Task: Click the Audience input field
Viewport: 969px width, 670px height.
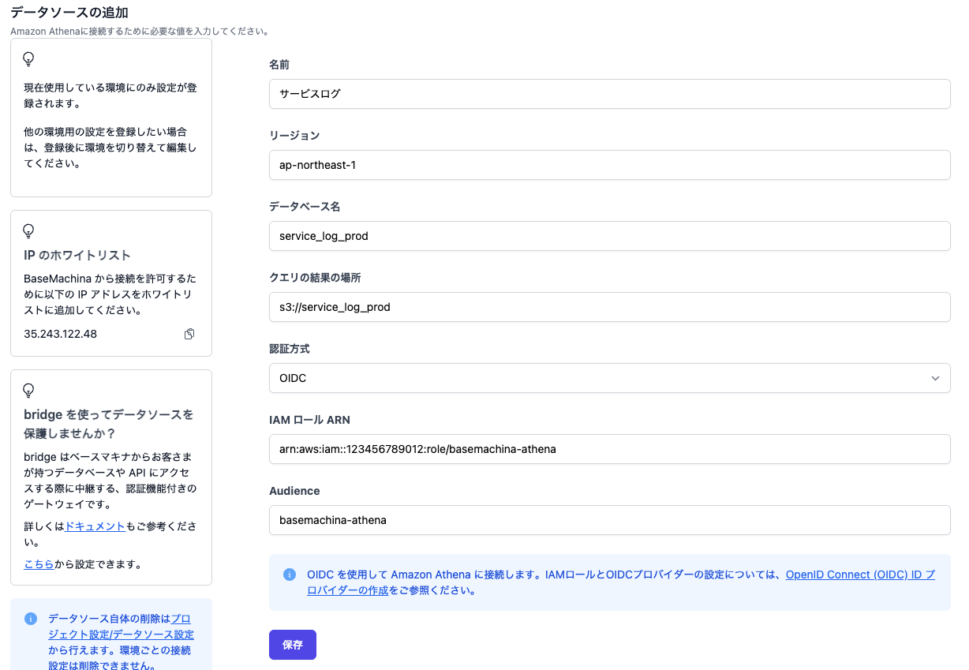Action: tap(609, 520)
